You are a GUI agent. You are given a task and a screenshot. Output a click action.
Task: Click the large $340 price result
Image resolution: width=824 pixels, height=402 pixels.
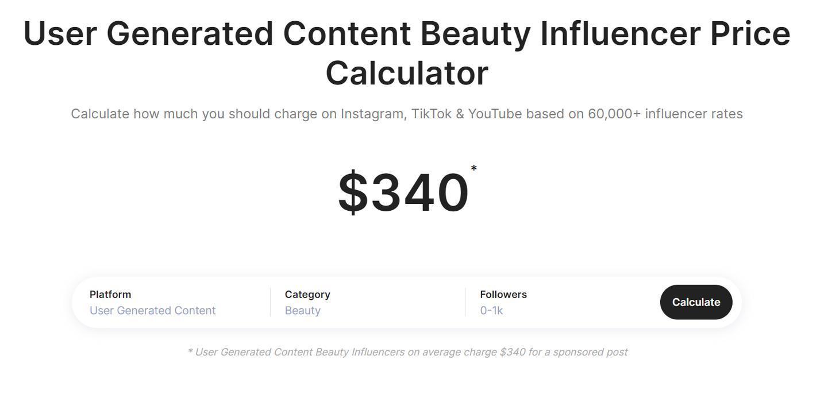coord(403,193)
